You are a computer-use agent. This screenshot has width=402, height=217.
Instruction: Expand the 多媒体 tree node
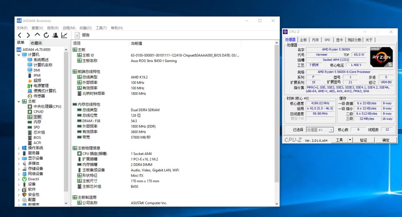pos(19,164)
